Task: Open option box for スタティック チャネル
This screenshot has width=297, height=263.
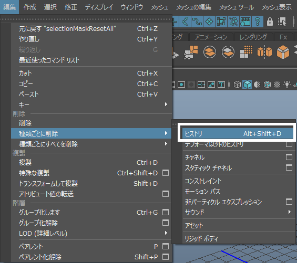Action: click(x=289, y=167)
